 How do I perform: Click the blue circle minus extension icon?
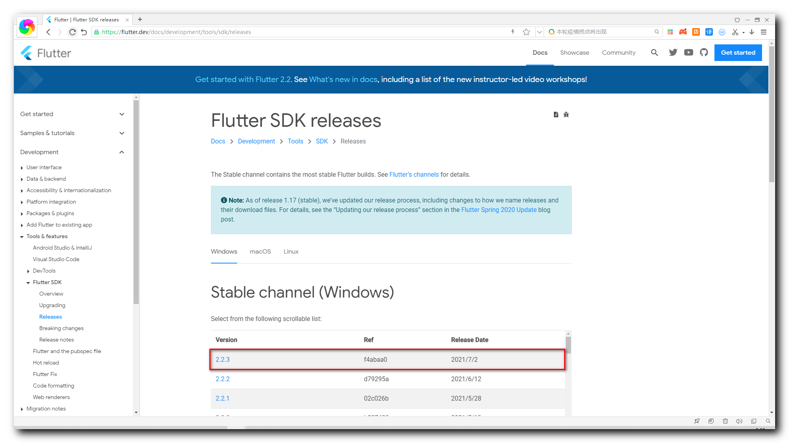pyautogui.click(x=722, y=32)
